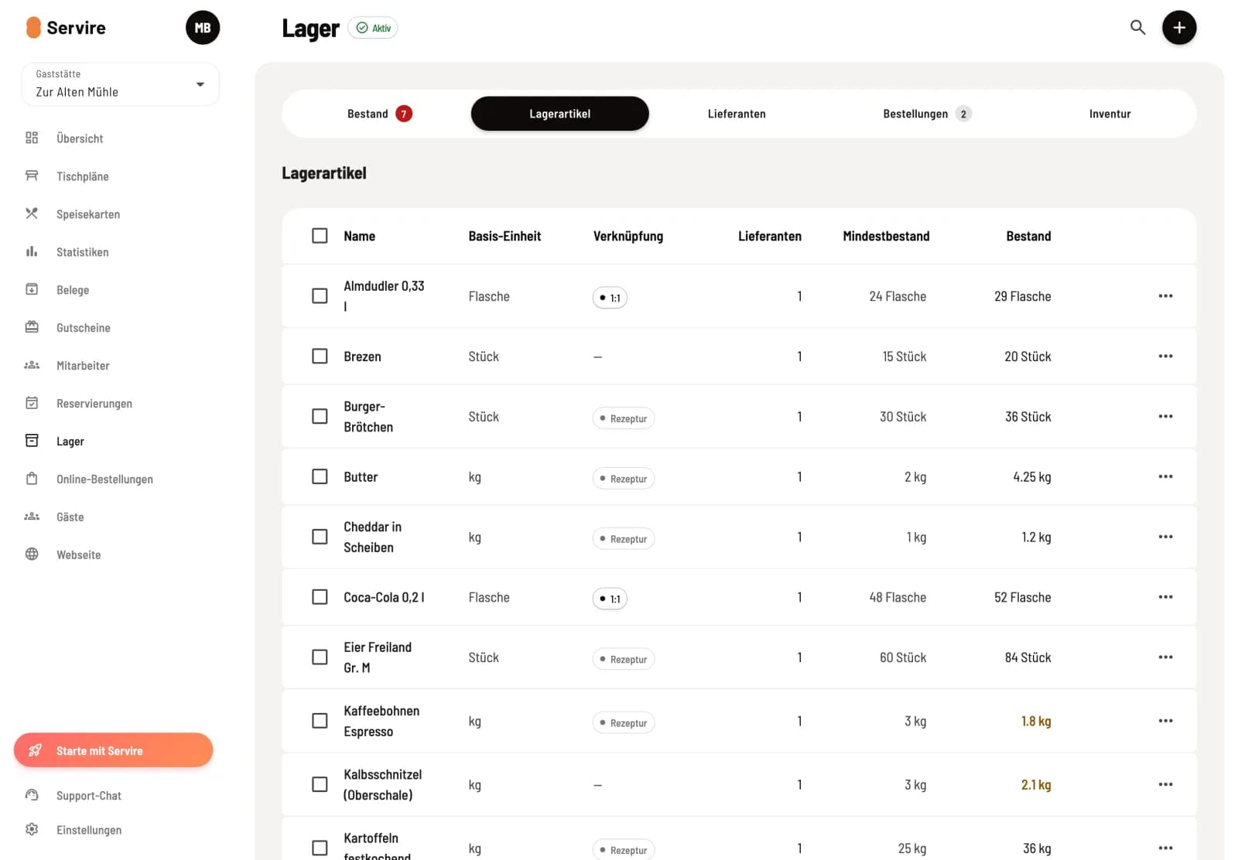The width and height of the screenshot is (1238, 860).
Task: Click the Rezeptur tag on Burger-Brötchen
Action: coord(624,418)
